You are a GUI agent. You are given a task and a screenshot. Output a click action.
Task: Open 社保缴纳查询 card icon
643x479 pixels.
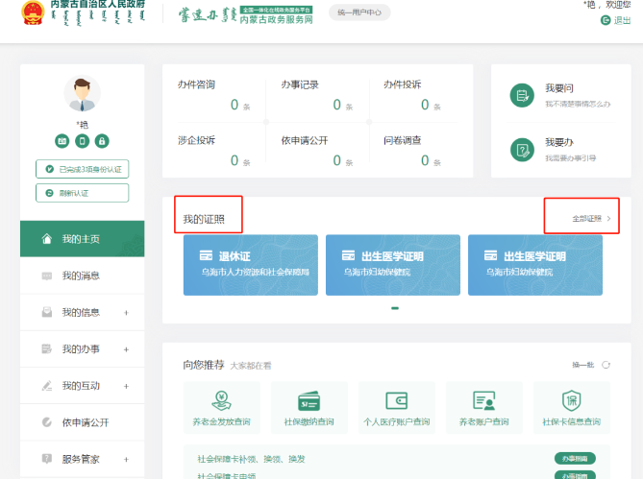click(x=309, y=400)
